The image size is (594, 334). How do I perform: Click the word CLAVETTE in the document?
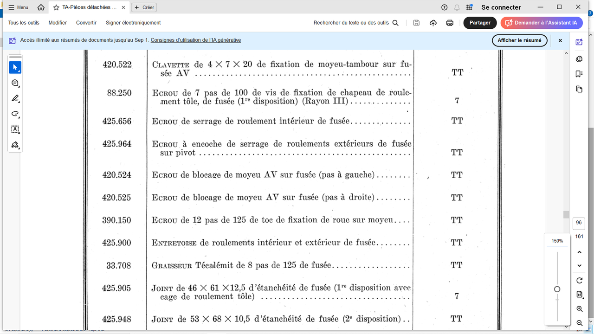point(171,64)
